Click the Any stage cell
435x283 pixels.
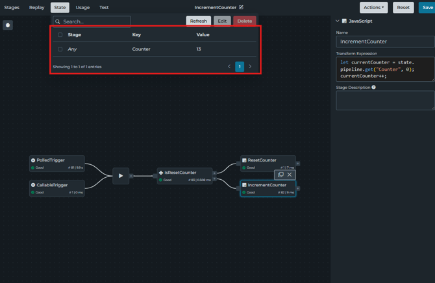pyautogui.click(x=72, y=49)
